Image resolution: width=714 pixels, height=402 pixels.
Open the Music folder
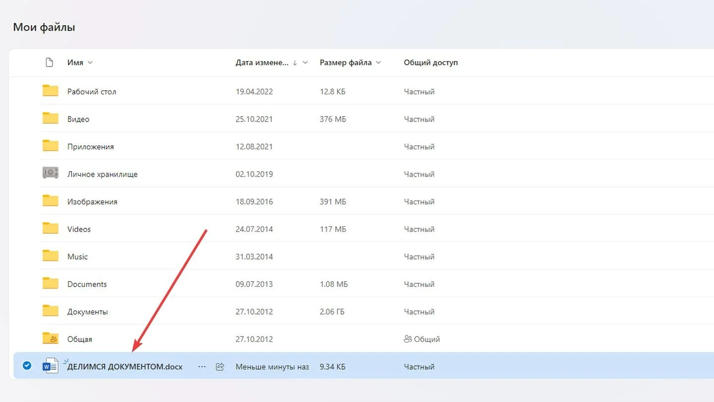(x=77, y=257)
